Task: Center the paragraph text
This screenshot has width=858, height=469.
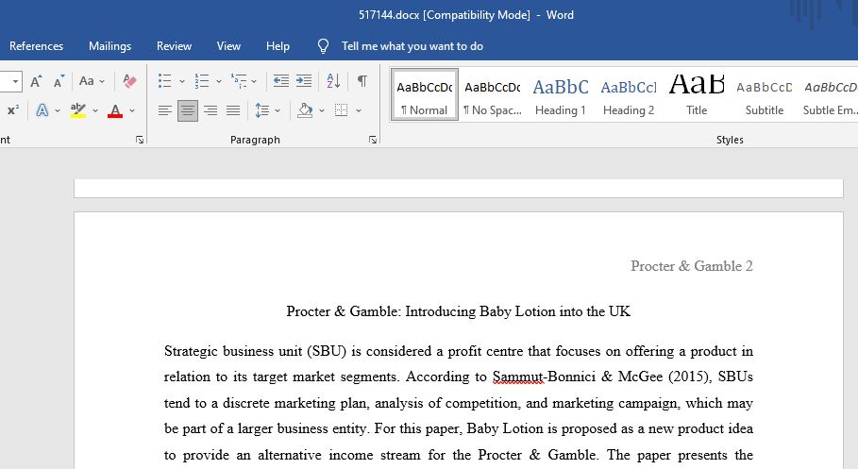Action: coord(188,110)
